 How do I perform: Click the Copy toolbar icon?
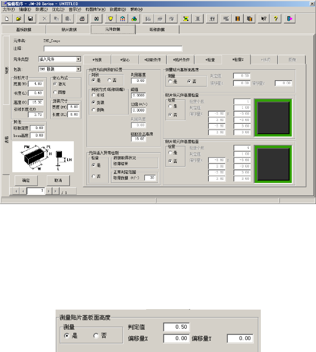(x=56, y=19)
